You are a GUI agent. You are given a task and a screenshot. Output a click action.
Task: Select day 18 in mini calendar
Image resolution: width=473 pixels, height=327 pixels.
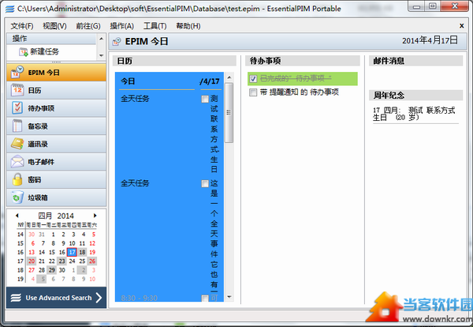point(82,252)
